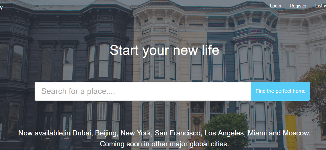The width and height of the screenshot is (326, 150).
Task: Click the partially visible List link
Action: (x=321, y=6)
